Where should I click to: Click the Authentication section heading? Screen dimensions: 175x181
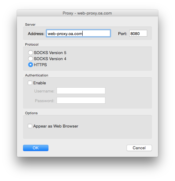(x=37, y=75)
